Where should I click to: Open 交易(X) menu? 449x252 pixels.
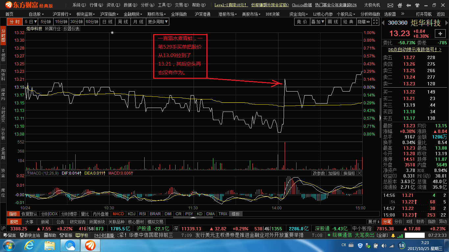(182, 5)
